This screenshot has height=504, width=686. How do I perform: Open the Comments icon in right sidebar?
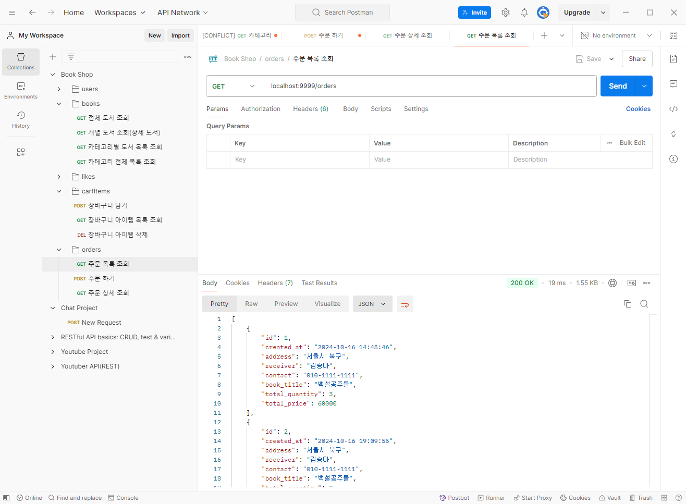673,84
